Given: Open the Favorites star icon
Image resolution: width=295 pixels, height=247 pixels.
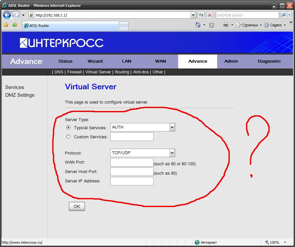Looking at the screenshot, I should point(6,25).
